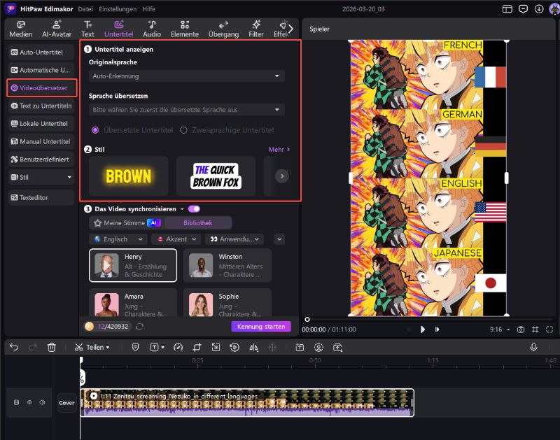Image resolution: width=560 pixels, height=440 pixels.
Task: Select the Übersetzte Untertitel radio option
Action: pos(95,130)
